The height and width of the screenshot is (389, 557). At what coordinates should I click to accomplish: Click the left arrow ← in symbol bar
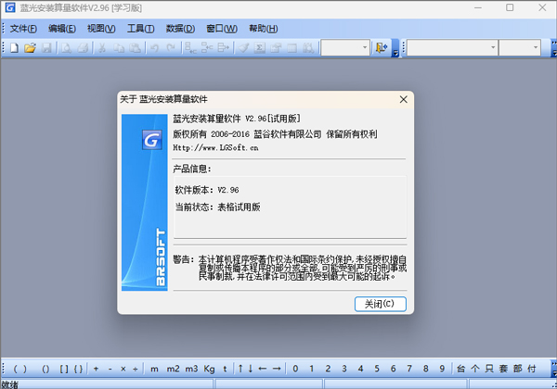click(263, 369)
